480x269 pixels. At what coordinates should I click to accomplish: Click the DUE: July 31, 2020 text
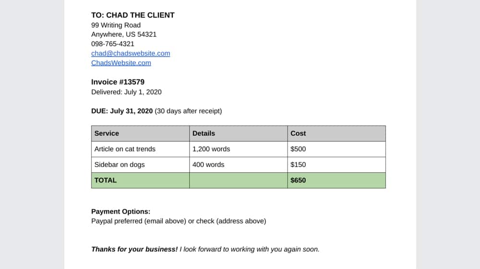122,111
